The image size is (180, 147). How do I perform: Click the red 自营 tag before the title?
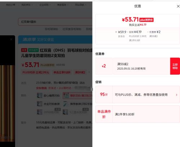click(24, 50)
